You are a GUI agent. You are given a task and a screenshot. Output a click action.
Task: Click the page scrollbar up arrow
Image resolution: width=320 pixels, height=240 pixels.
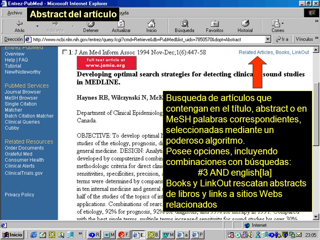tap(316, 49)
